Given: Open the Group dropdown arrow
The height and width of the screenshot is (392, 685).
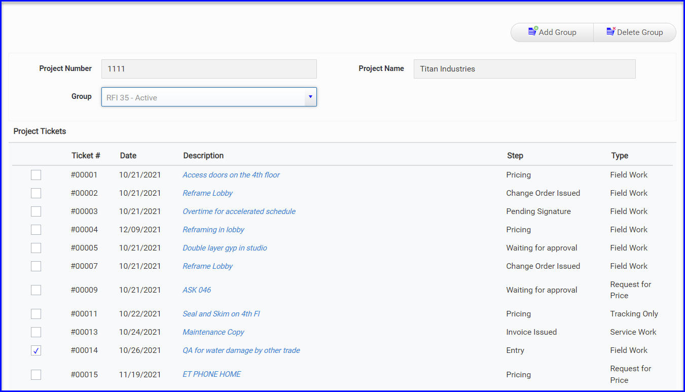Looking at the screenshot, I should [310, 97].
